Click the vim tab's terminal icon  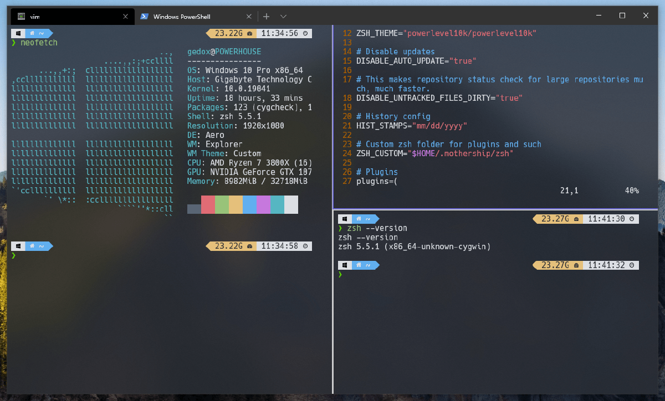22,17
